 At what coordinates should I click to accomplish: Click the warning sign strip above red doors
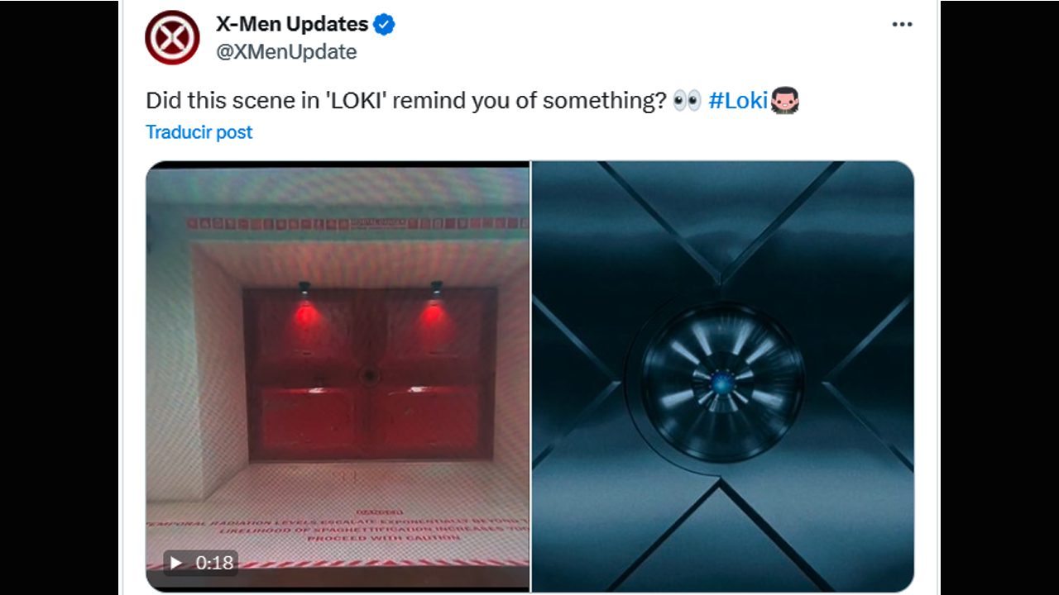pos(356,223)
